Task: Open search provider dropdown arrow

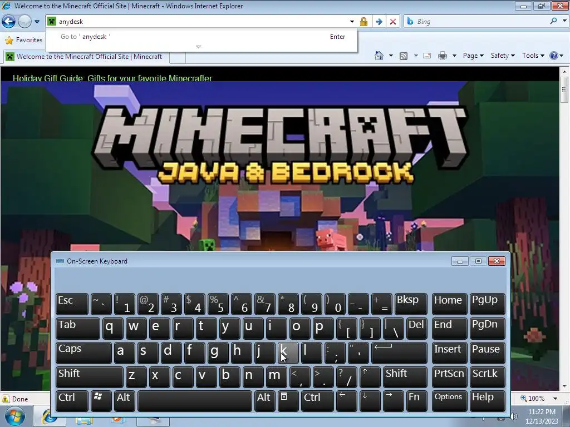Action: 564,21
